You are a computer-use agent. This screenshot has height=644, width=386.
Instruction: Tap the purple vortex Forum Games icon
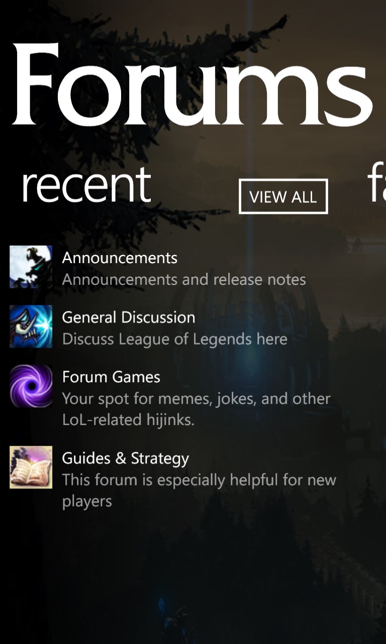click(x=31, y=386)
